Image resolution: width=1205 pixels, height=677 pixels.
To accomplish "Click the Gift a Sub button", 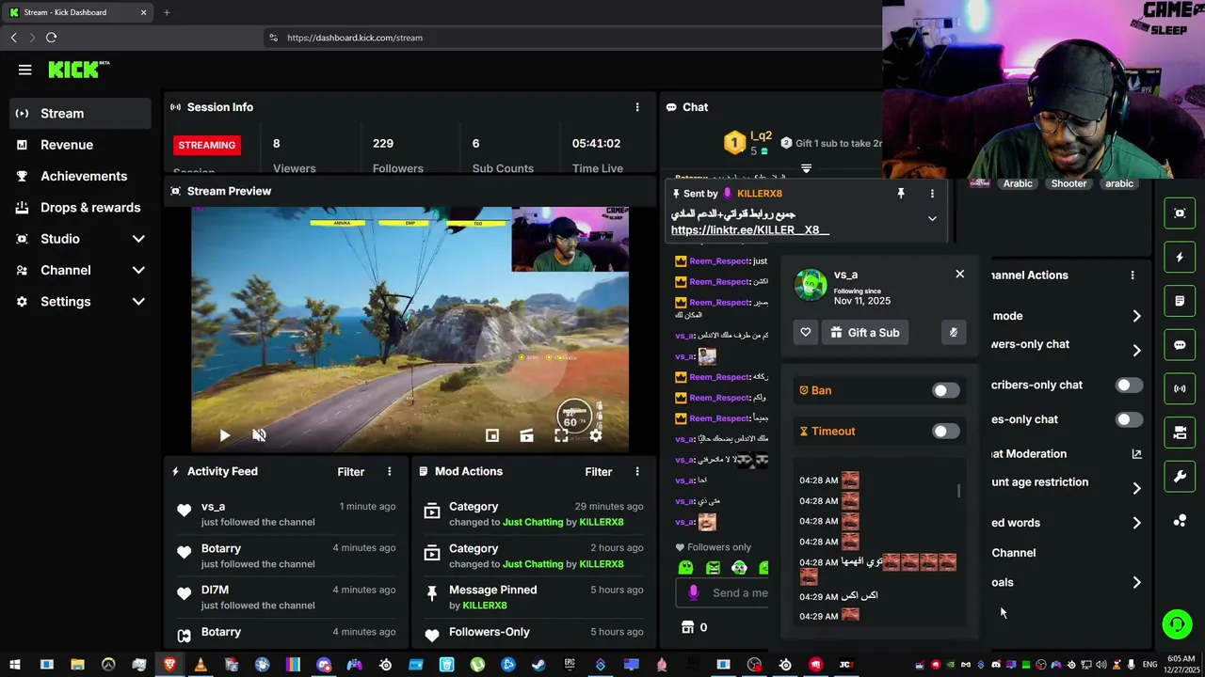I will tap(865, 332).
